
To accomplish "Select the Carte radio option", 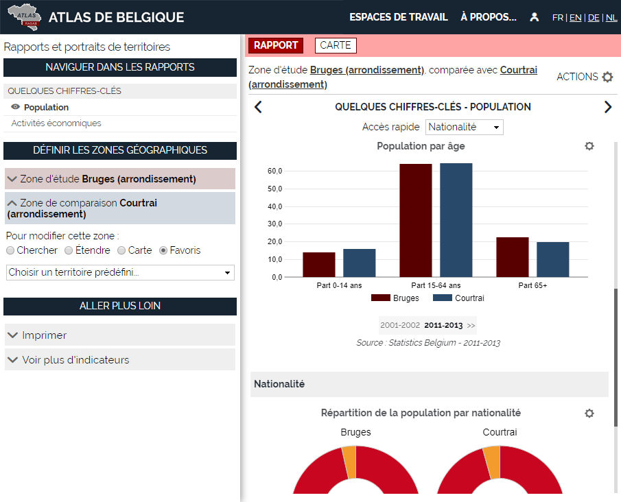I will 121,250.
